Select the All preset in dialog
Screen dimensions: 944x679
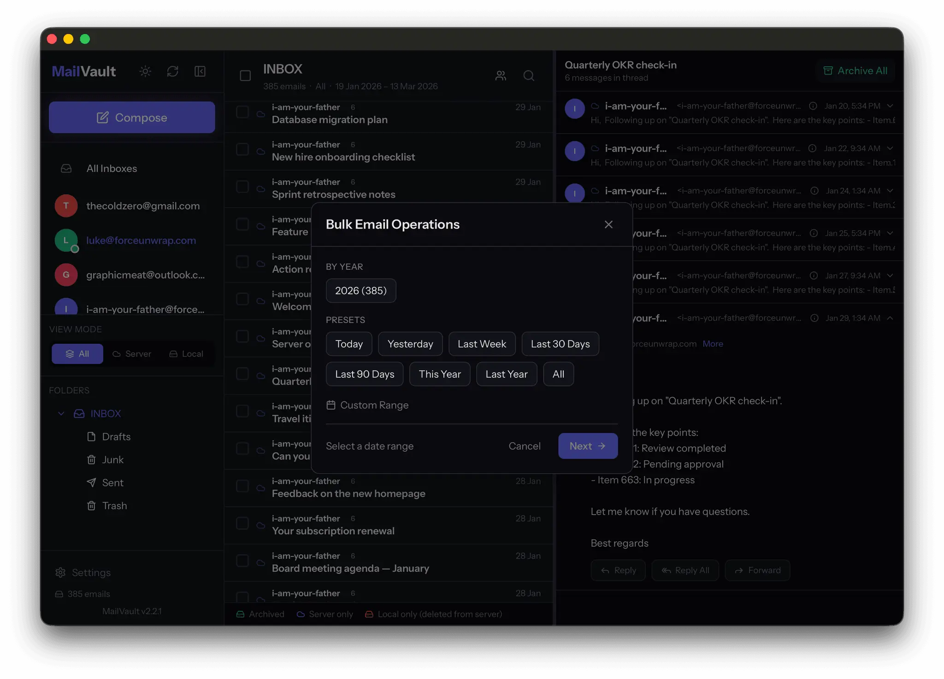tap(559, 374)
